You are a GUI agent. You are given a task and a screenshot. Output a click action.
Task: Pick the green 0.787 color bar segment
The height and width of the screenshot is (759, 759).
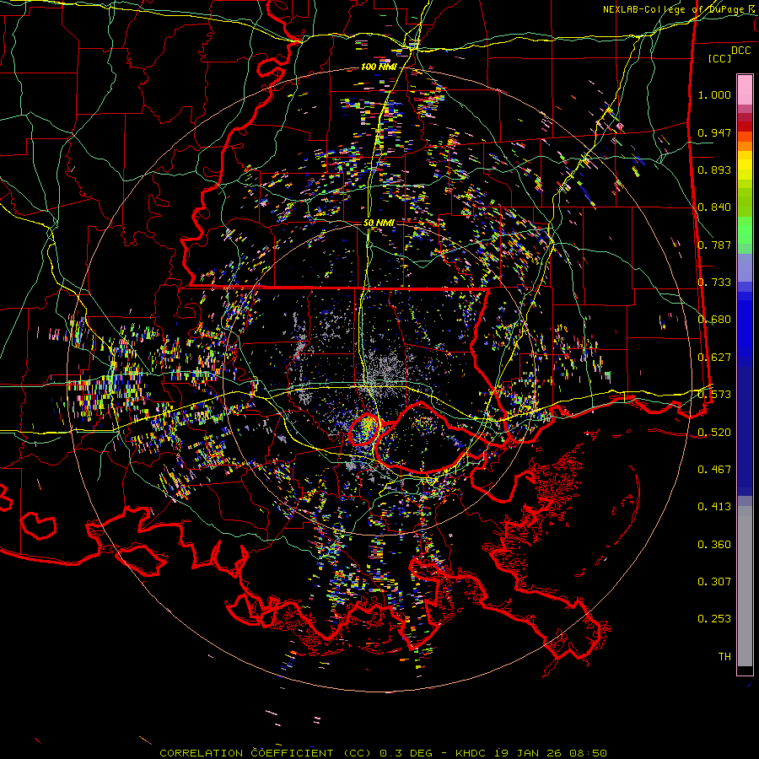(x=745, y=236)
